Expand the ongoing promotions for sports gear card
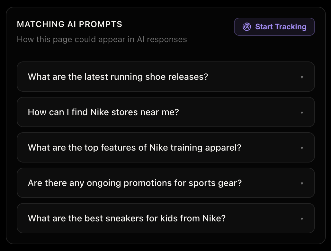Image resolution: width=331 pixels, height=251 pixels. [x=165, y=183]
